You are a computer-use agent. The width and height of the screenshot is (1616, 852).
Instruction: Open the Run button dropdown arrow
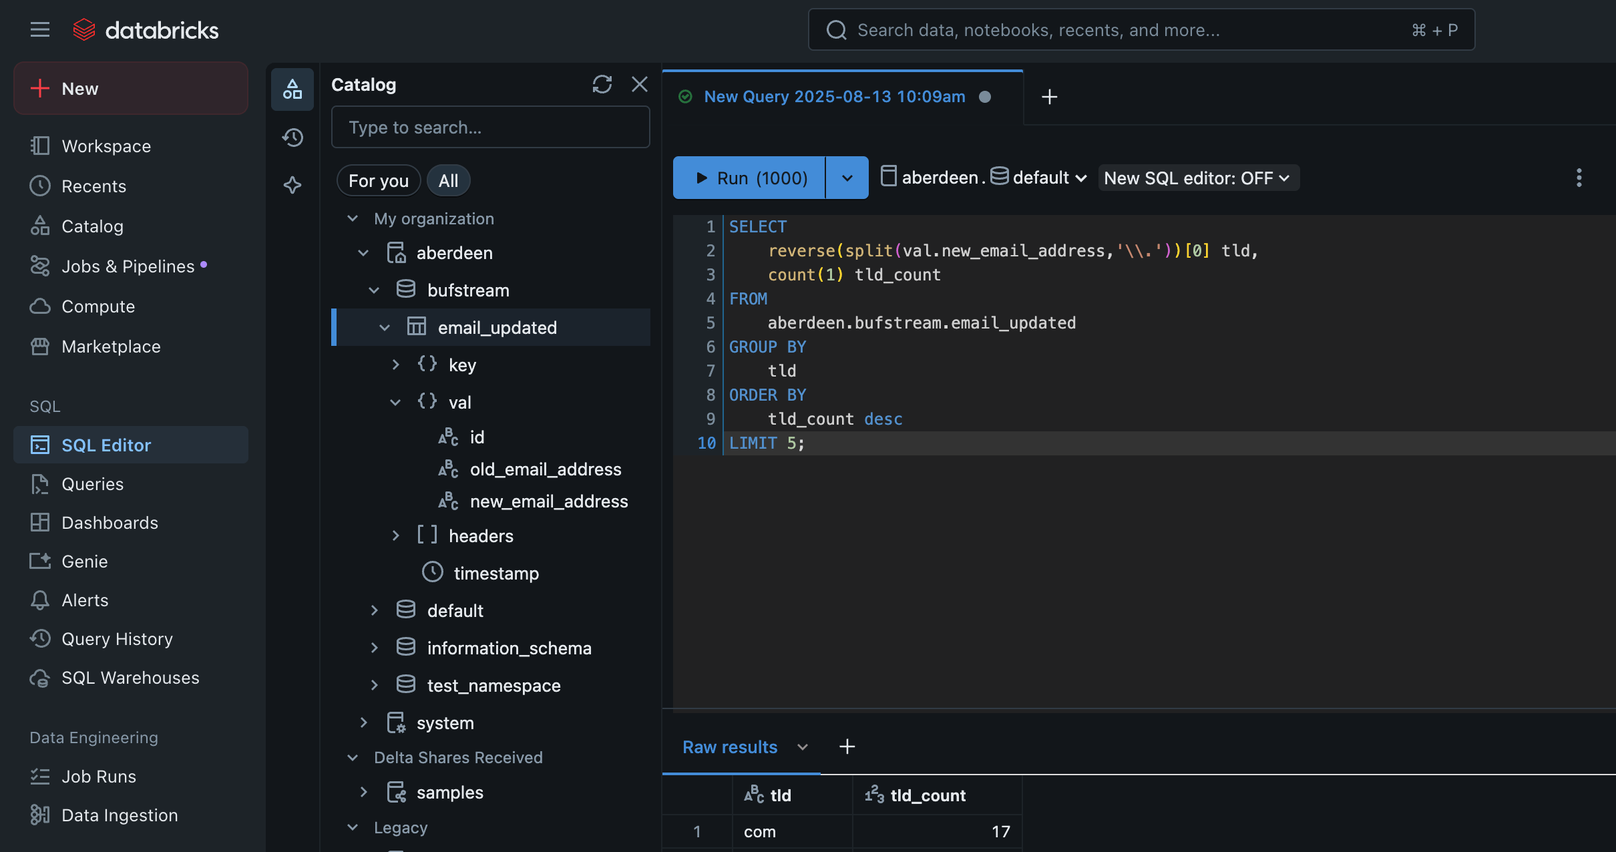847,178
